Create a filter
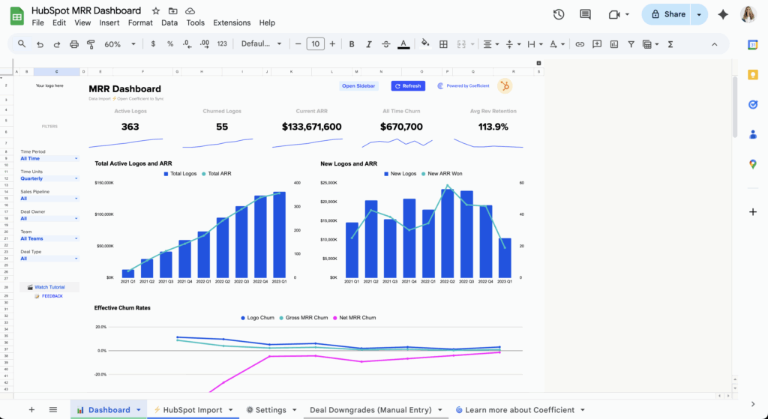The image size is (768, 419). 631,44
